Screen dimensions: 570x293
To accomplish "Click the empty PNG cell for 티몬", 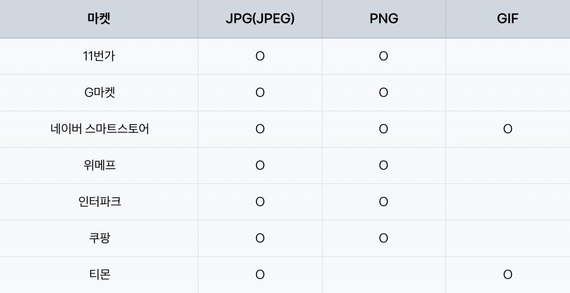I will (384, 274).
